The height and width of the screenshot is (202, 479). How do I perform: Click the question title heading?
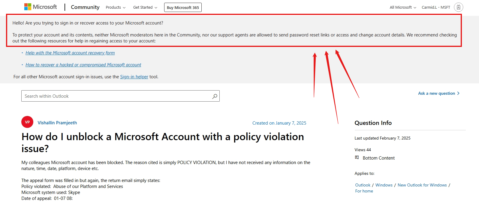point(163,143)
